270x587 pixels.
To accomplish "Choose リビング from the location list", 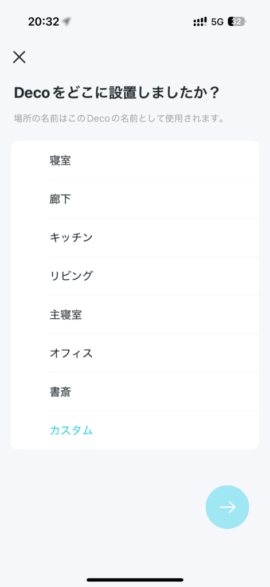I will [135, 276].
